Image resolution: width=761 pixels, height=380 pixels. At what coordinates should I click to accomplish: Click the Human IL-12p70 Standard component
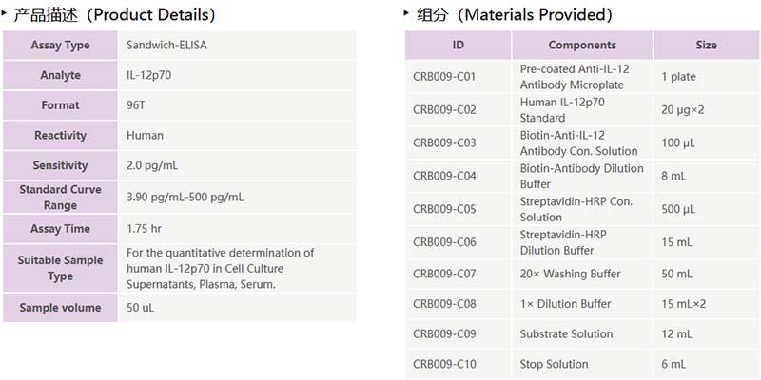[562, 110]
